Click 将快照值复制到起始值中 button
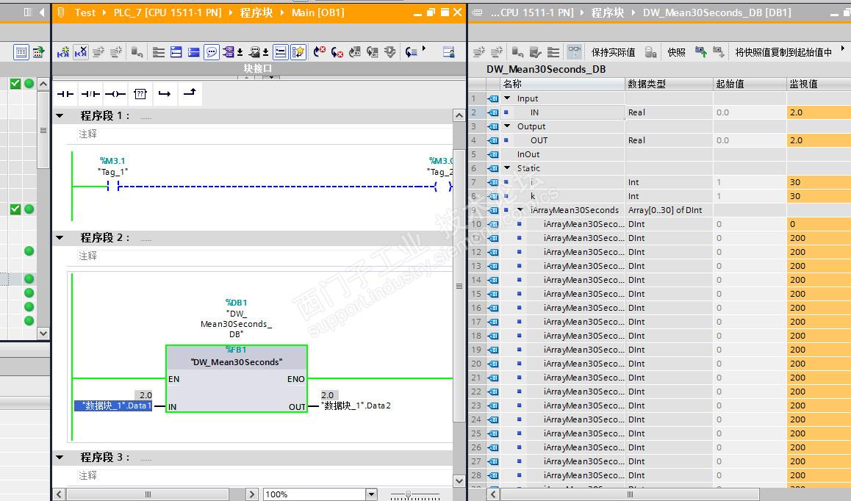Image resolution: width=851 pixels, height=501 pixels. pyautogui.click(x=783, y=52)
